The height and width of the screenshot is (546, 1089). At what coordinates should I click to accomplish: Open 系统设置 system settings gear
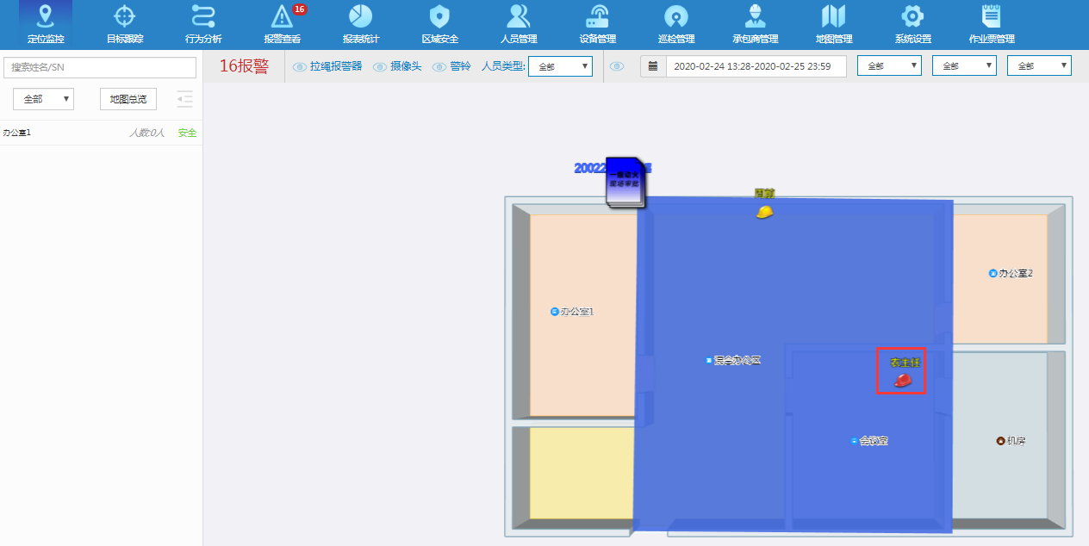(912, 24)
